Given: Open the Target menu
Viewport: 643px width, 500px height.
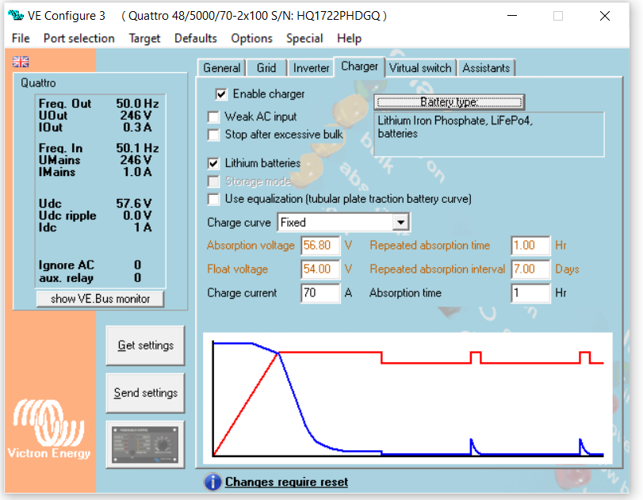Looking at the screenshot, I should click(x=144, y=39).
